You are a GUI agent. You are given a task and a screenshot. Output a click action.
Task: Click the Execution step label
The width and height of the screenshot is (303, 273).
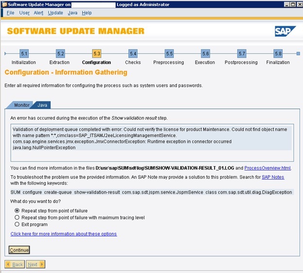205,62
